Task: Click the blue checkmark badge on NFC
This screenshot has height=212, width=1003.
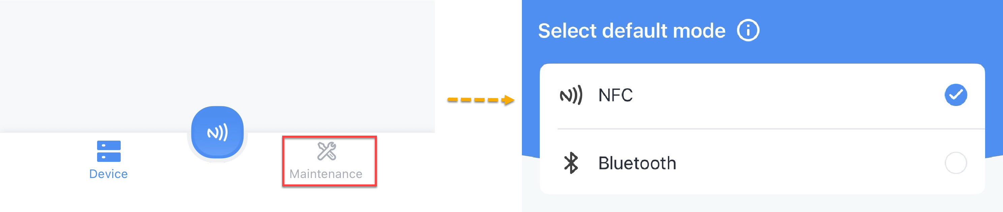Action: [x=955, y=95]
